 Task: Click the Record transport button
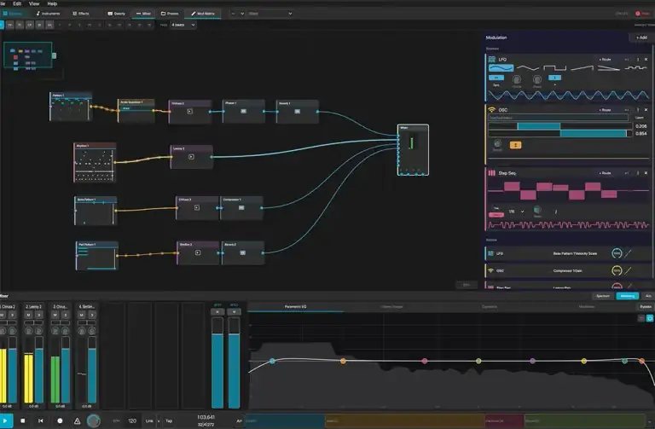[60, 420]
